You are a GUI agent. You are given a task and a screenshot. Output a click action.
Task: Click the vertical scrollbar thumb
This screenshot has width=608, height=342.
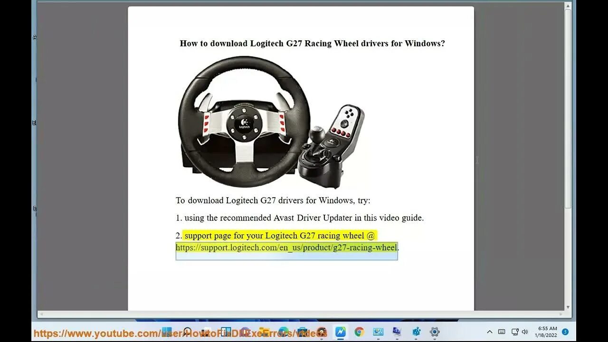[x=568, y=108]
